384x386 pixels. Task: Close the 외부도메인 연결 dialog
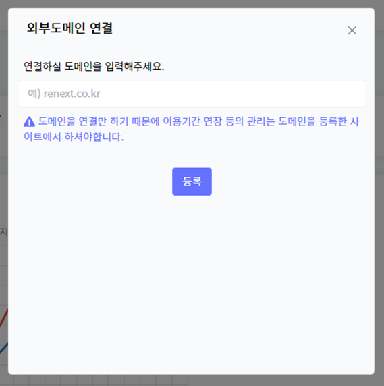coord(352,30)
